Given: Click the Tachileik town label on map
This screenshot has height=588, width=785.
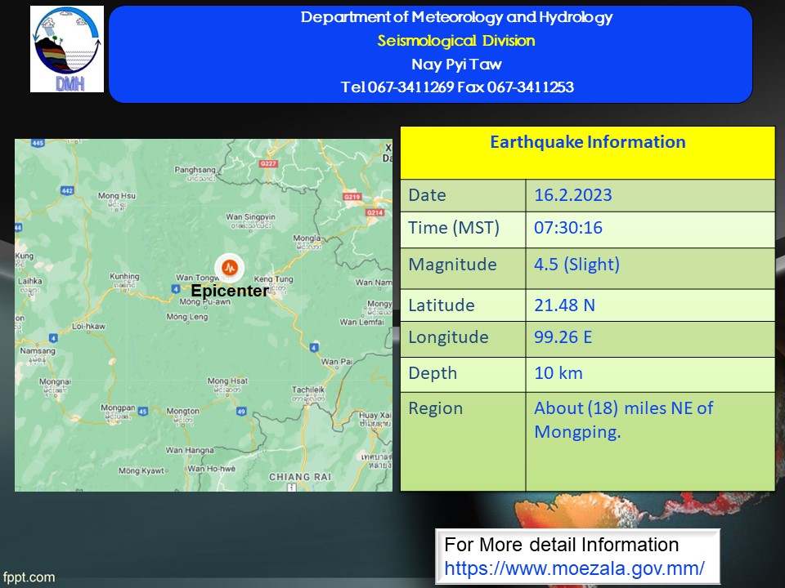Looking at the screenshot, I should click(308, 391).
